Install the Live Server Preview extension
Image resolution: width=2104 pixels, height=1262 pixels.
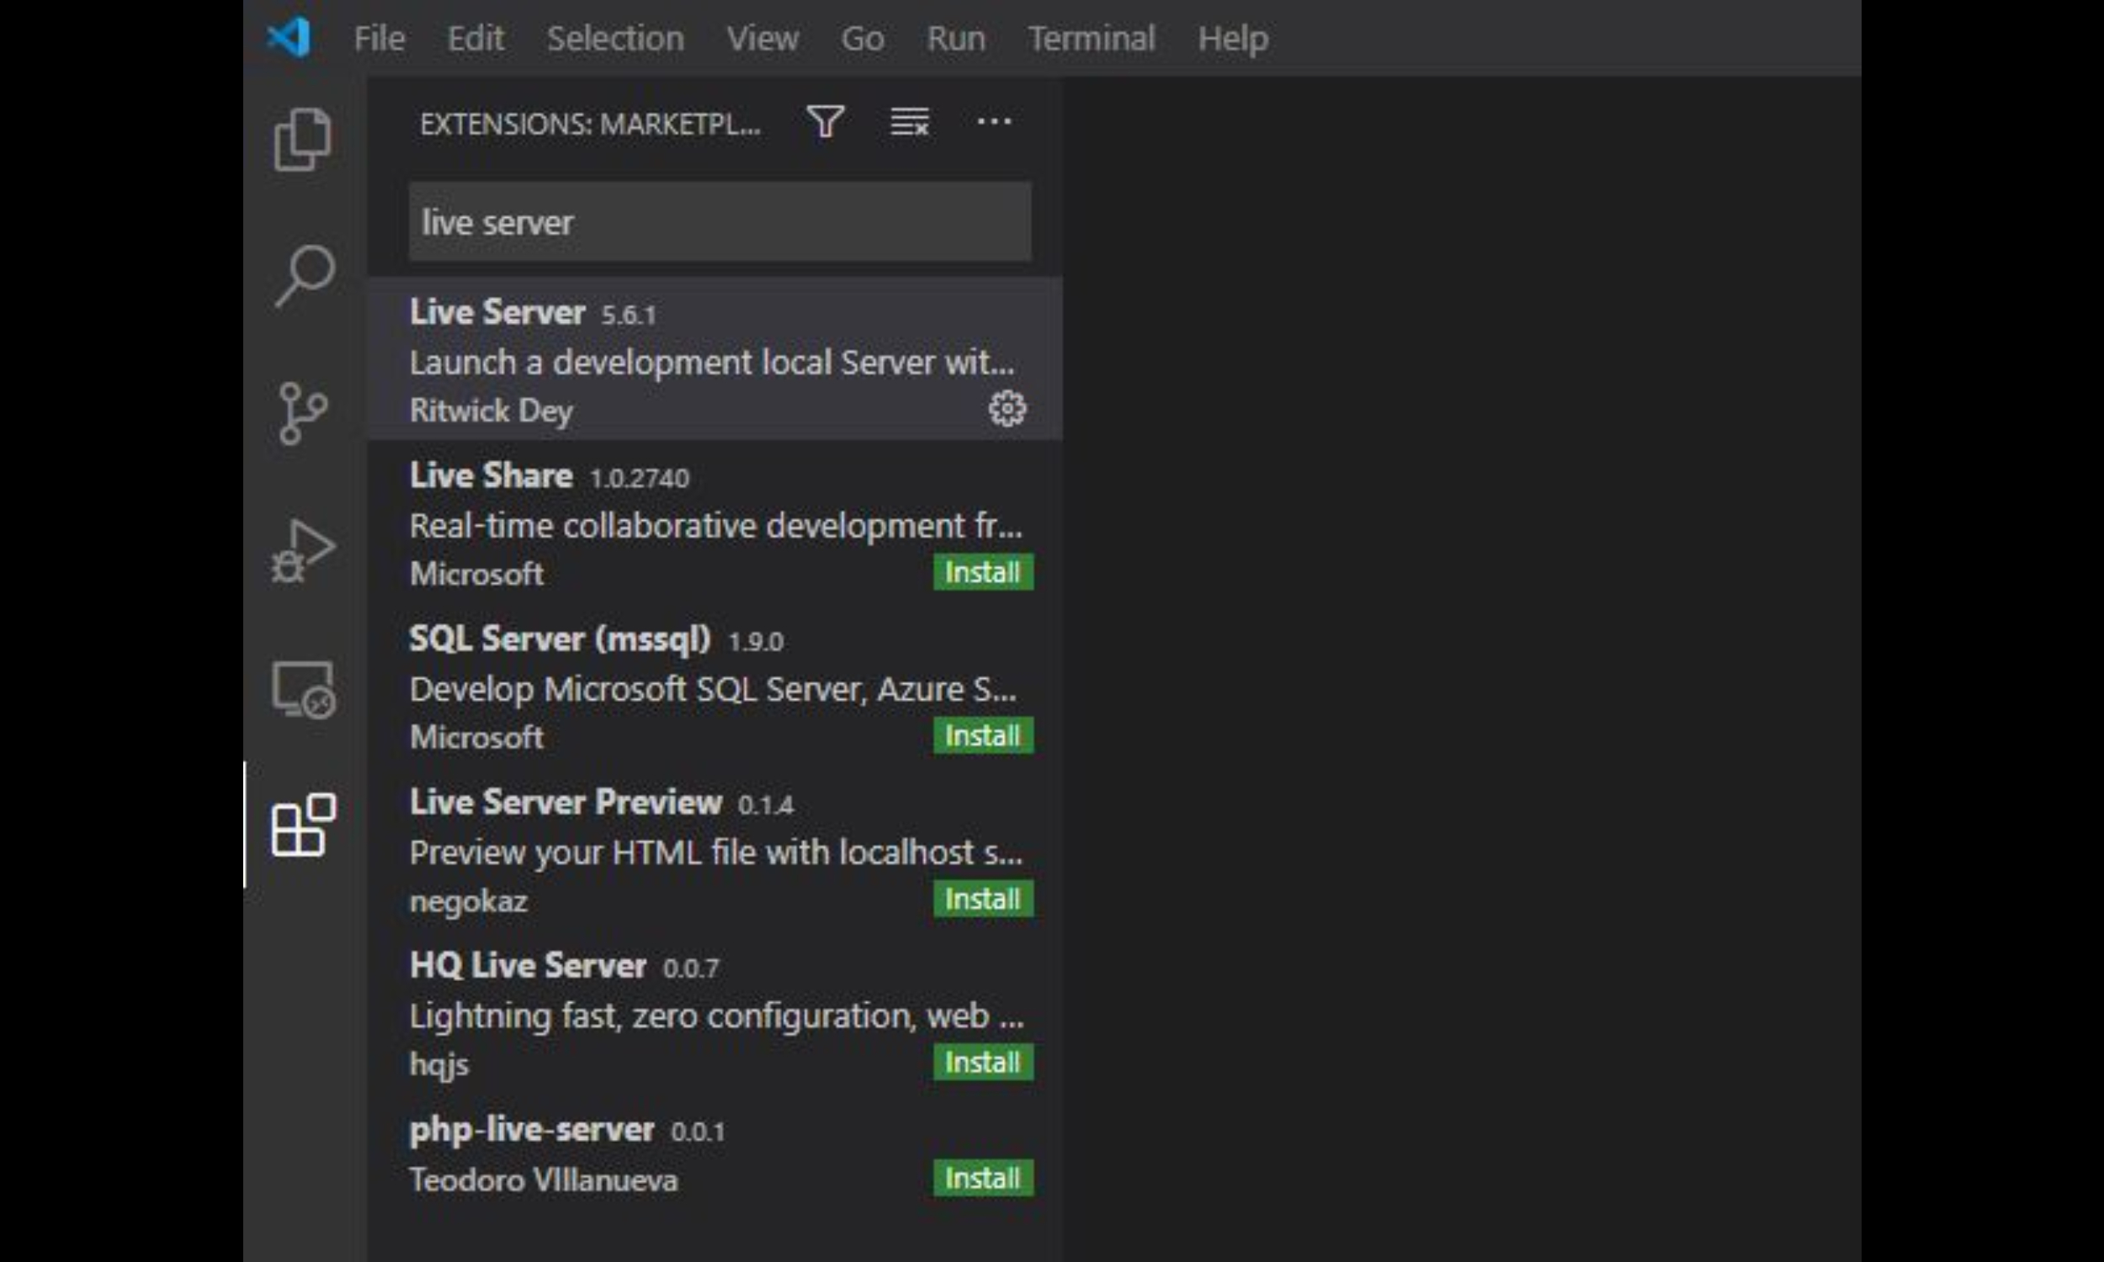[x=982, y=899]
